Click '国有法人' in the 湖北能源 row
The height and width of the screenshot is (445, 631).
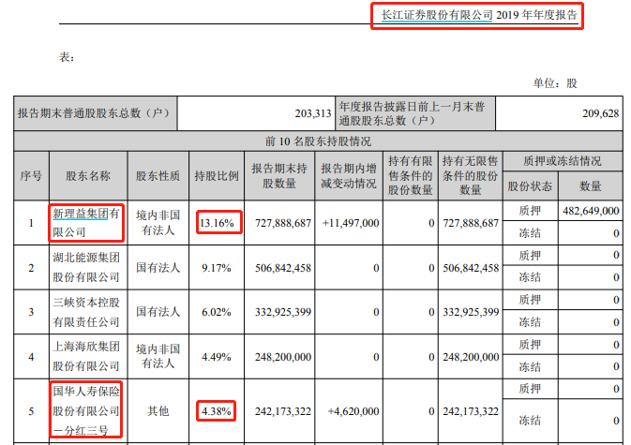158,267
